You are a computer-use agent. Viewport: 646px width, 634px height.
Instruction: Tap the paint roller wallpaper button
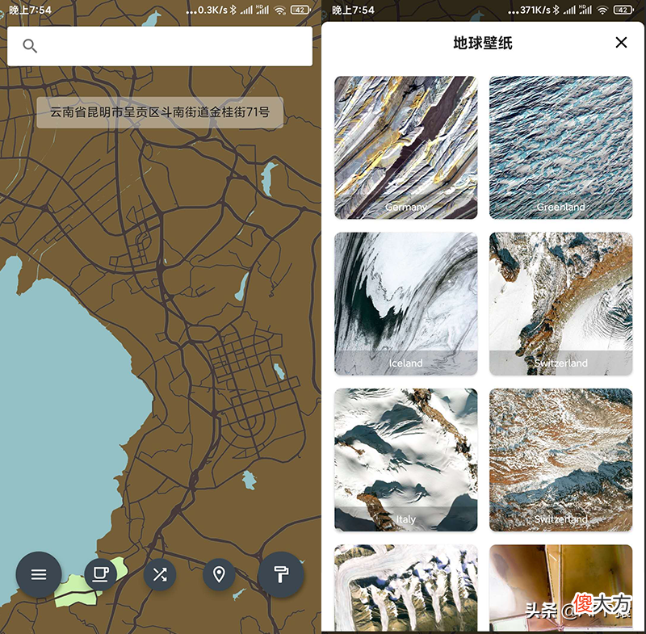(x=281, y=574)
